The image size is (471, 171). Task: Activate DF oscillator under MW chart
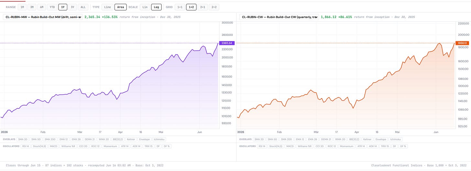coord(158,146)
